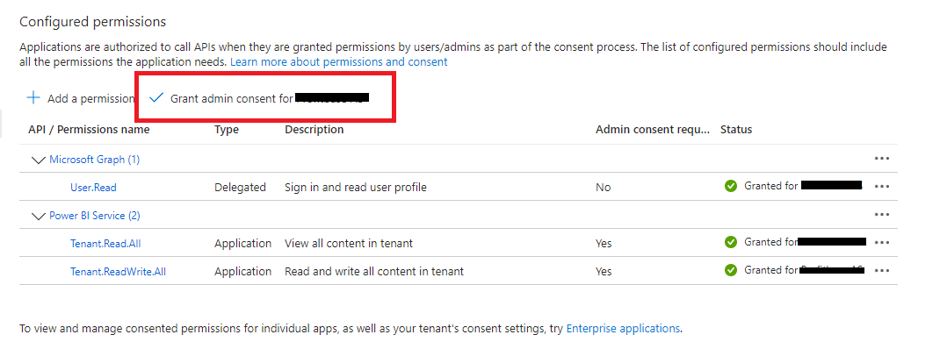Viewport: 940px width, 349px height.
Task: Click 'Granted for' status text in Tenant.ReadWrite.All row
Action: pyautogui.click(x=771, y=270)
